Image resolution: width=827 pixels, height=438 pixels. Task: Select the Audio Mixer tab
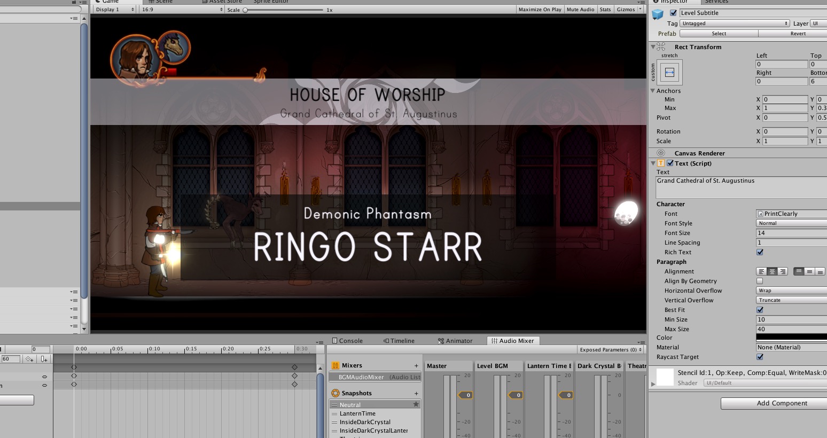513,341
